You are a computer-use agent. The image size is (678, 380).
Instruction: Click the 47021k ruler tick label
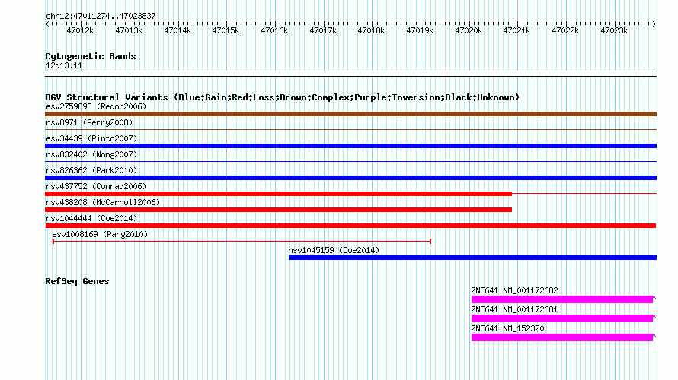[x=517, y=30]
